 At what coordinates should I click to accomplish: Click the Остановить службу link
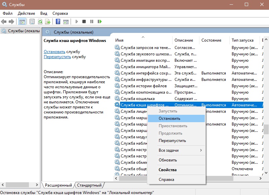[x=54, y=52]
